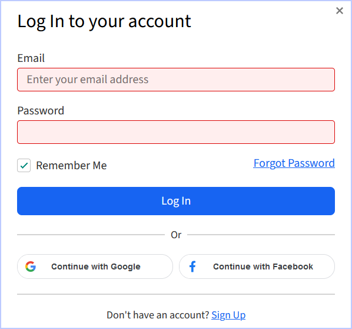Click the horizontal divider above Sign Up
Viewport: 352px width, 329px height.
[176, 294]
